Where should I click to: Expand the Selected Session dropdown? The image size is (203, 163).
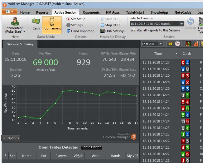click(x=182, y=24)
